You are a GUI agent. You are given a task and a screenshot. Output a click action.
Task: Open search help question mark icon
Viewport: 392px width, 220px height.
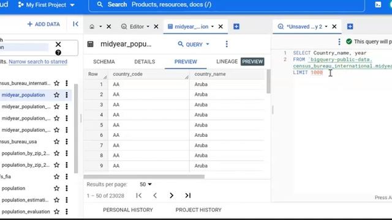(58, 53)
